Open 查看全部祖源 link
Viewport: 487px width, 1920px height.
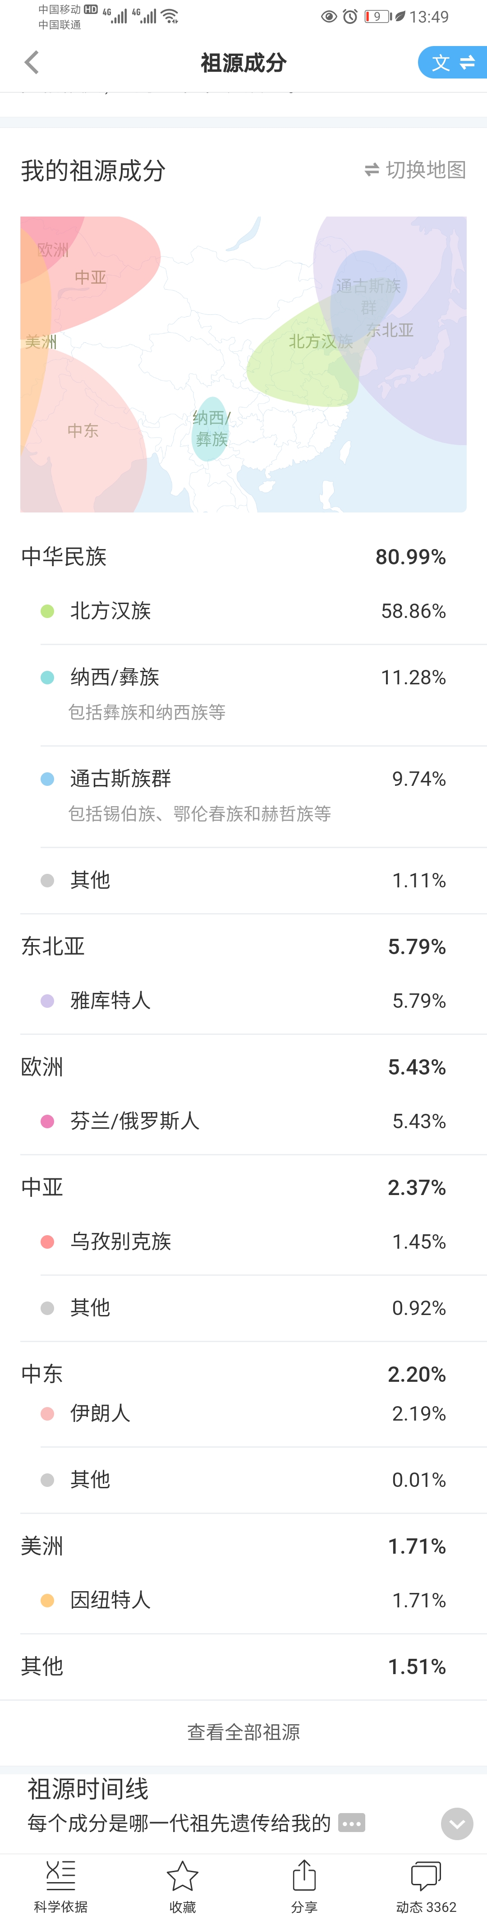point(243,1732)
